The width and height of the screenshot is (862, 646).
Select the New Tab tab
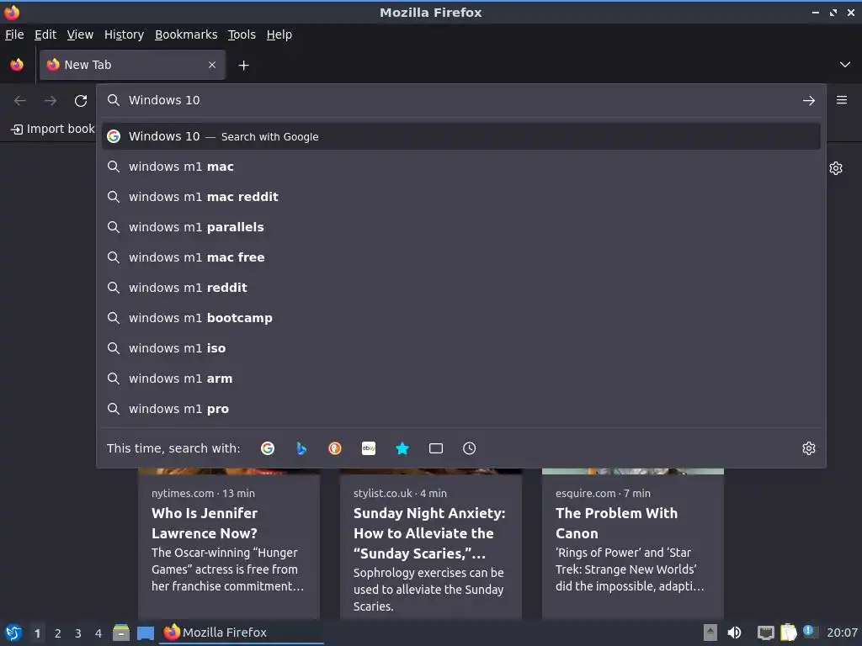click(x=132, y=65)
